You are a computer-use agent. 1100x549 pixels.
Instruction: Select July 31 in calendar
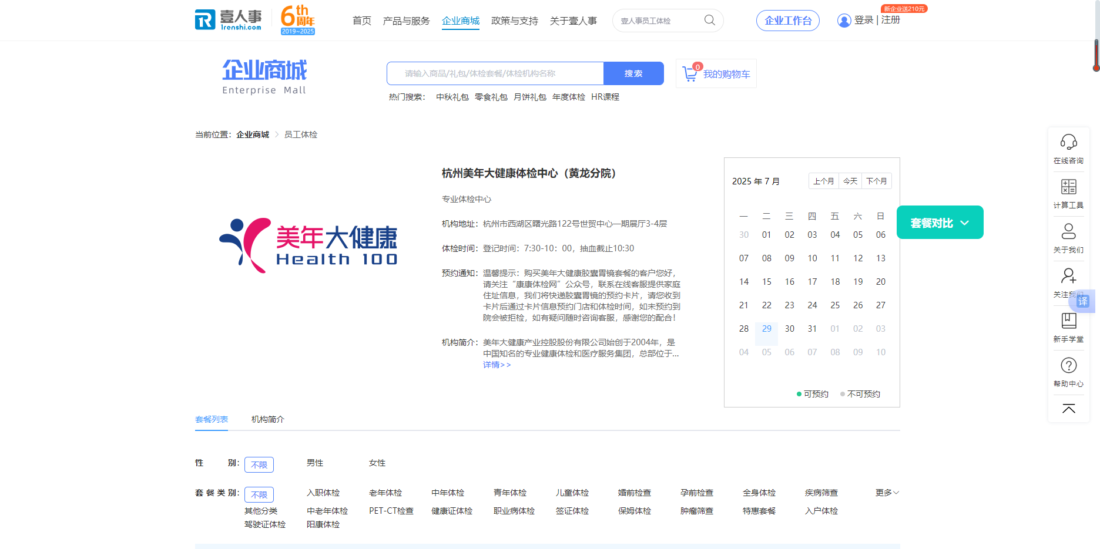coord(812,329)
